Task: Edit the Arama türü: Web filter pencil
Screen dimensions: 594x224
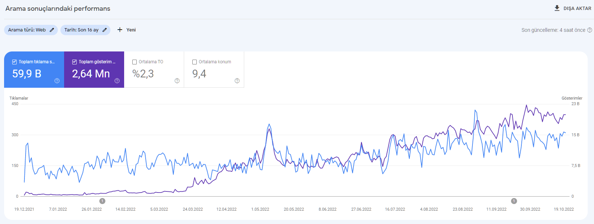Action: coord(52,30)
